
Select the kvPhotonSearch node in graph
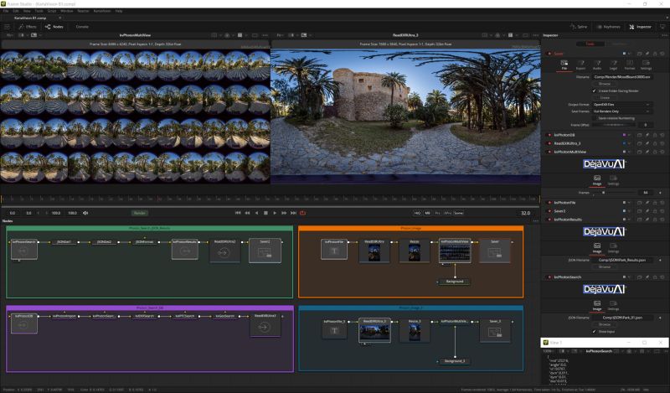(24, 250)
